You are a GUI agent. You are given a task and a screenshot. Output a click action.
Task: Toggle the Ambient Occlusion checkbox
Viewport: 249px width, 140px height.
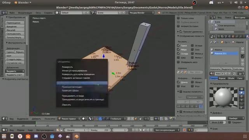(x=178, y=26)
